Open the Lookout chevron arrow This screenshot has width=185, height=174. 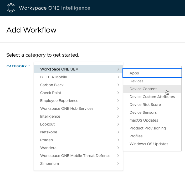[118, 124]
